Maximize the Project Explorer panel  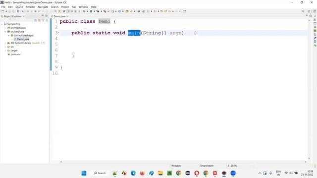coord(46,15)
